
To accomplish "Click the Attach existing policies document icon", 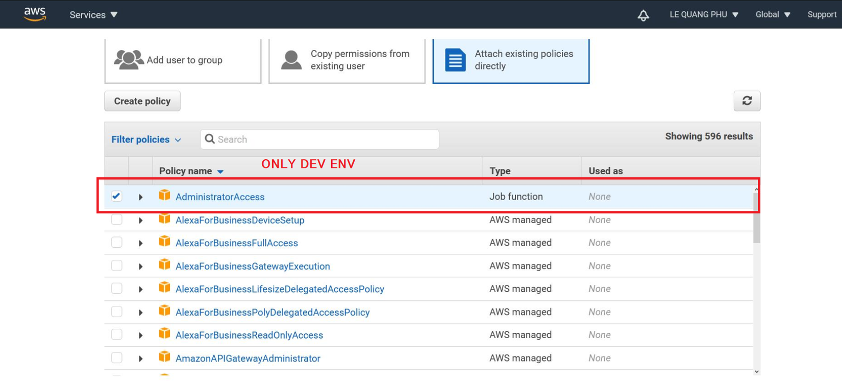I will click(455, 60).
